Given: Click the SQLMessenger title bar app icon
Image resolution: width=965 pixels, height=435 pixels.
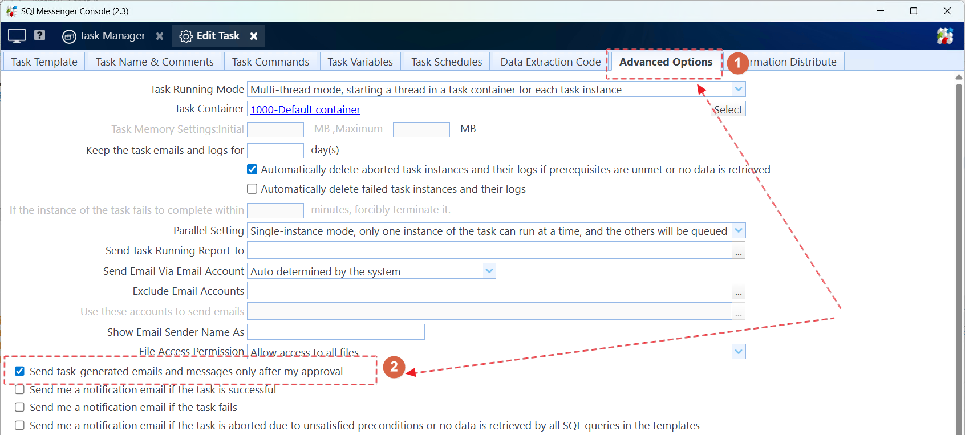Looking at the screenshot, I should point(11,11).
